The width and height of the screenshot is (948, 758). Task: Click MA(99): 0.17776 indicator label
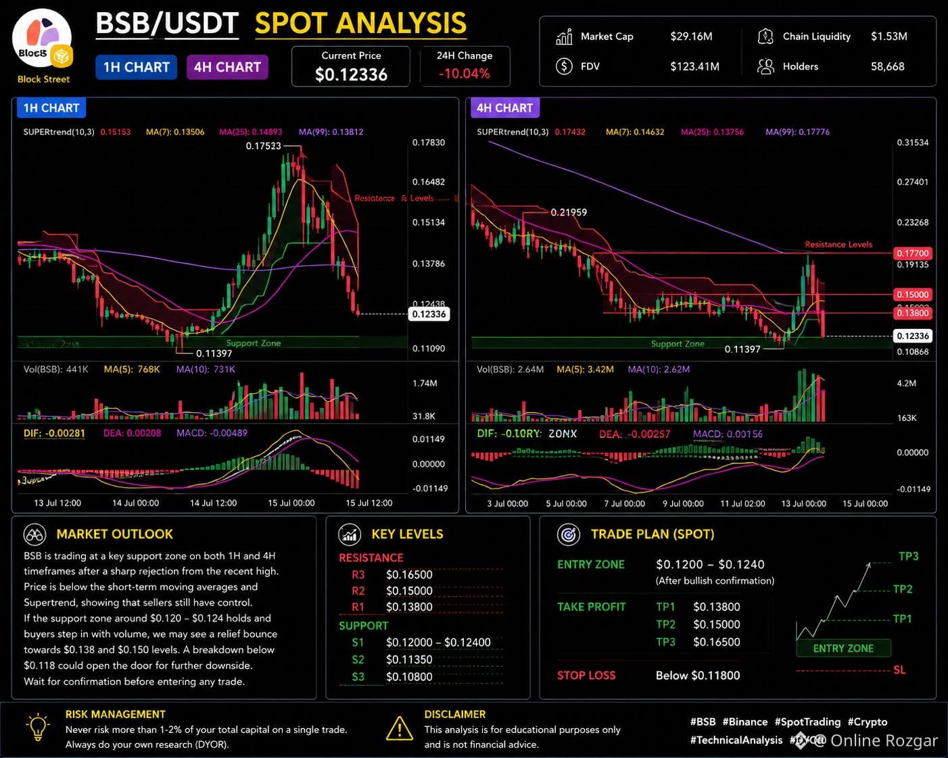tap(797, 132)
